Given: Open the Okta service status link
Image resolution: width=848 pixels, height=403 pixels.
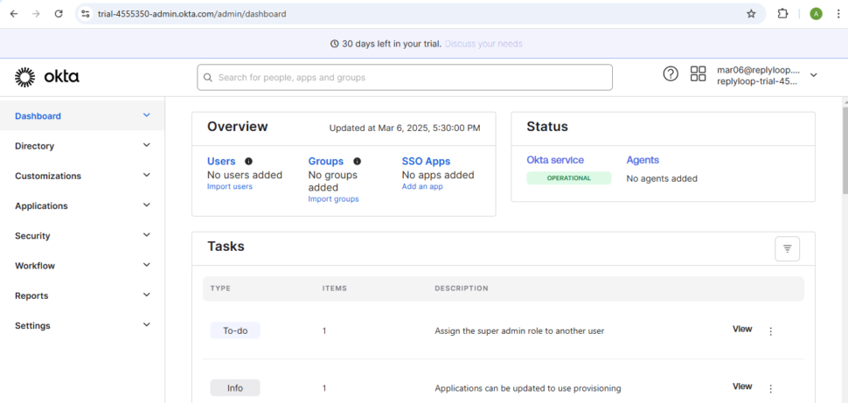Looking at the screenshot, I should 555,160.
